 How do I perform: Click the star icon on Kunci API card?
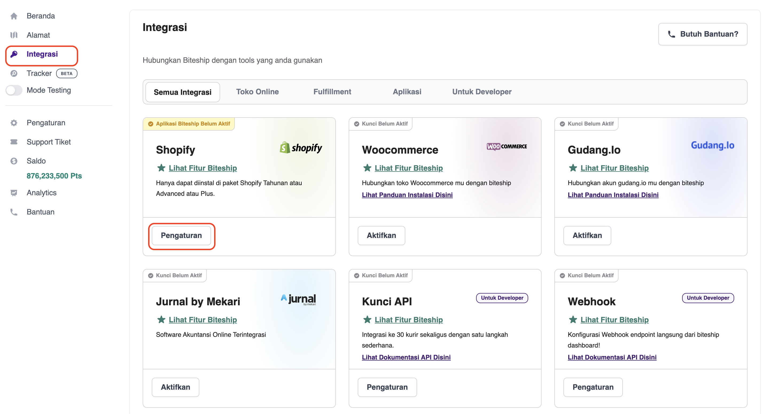[367, 319]
